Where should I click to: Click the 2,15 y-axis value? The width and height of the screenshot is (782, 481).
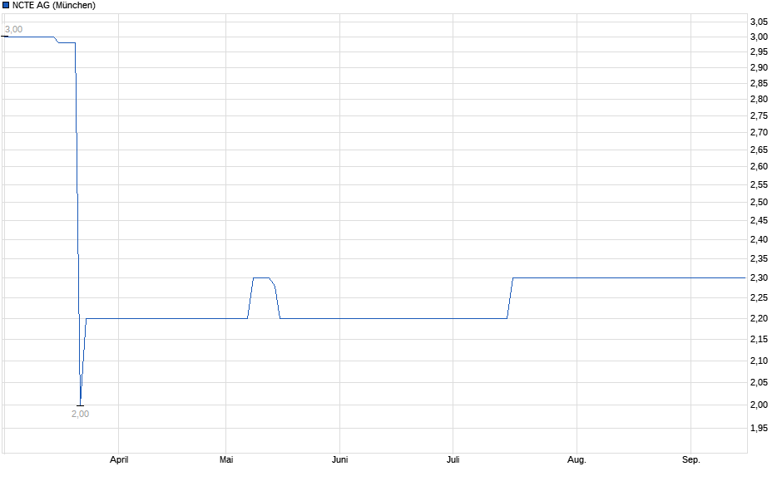759,339
